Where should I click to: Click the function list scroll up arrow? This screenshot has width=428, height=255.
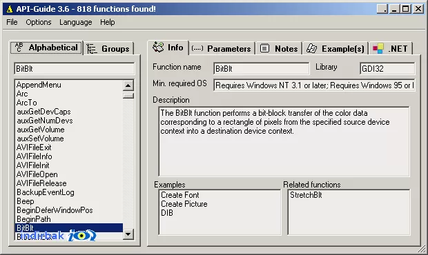tap(128, 85)
